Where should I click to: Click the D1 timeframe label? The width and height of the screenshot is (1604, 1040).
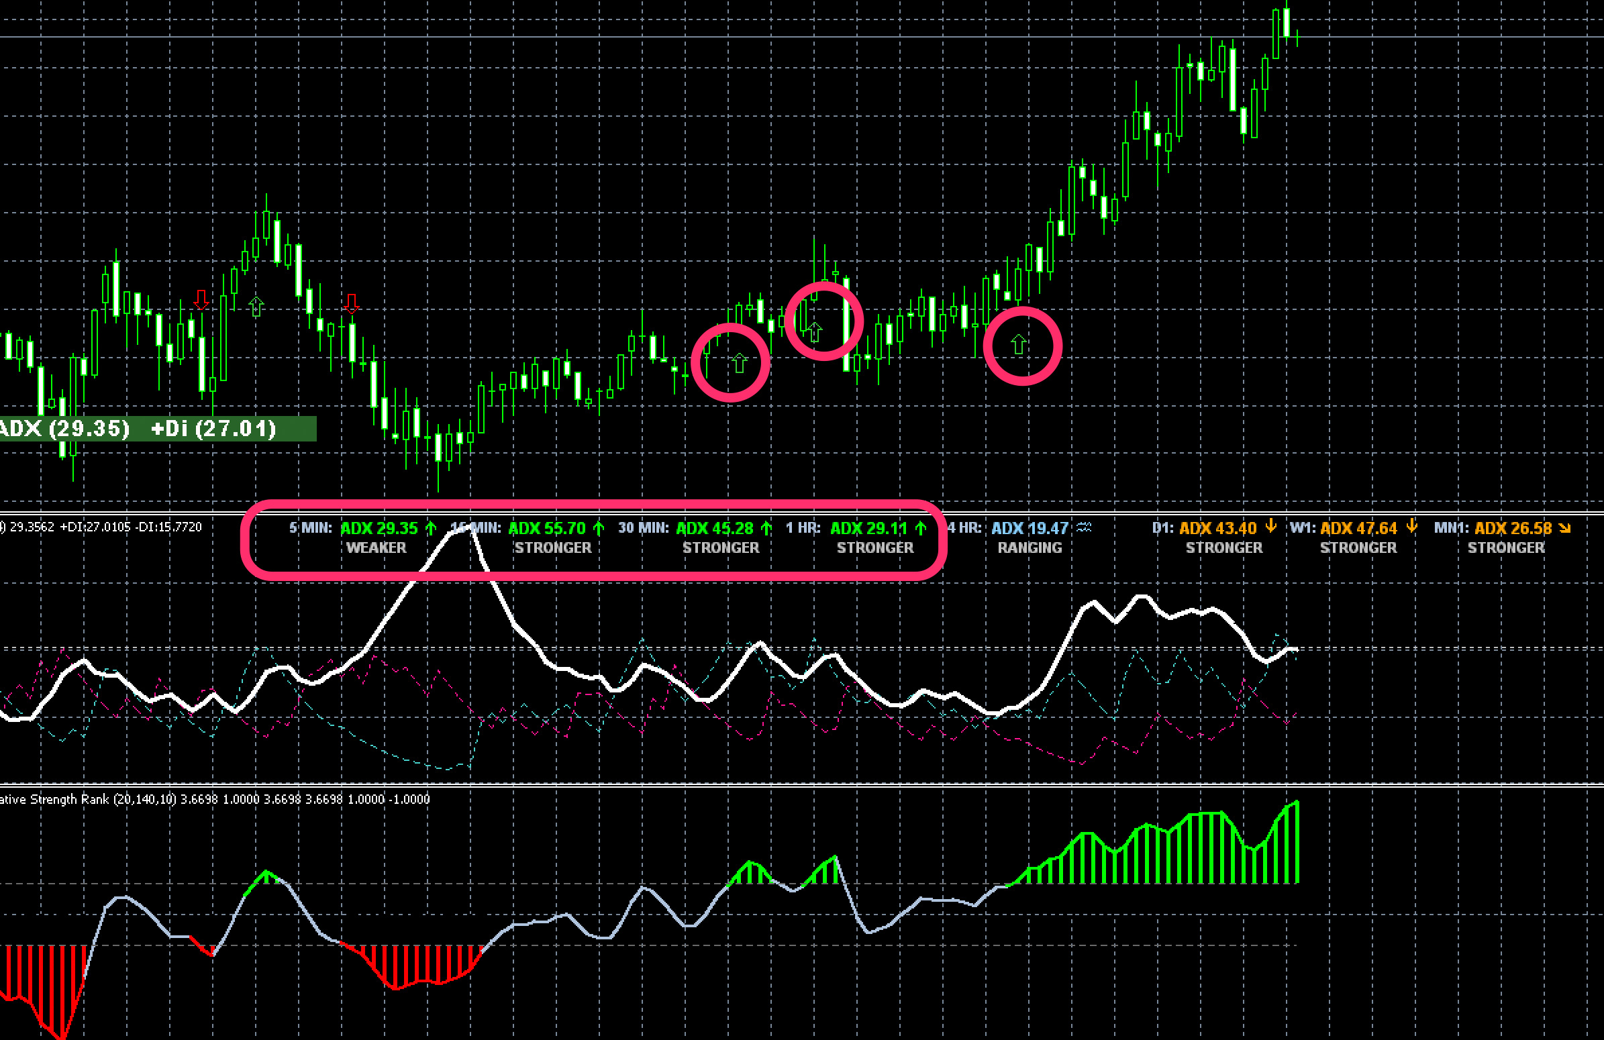(1162, 527)
